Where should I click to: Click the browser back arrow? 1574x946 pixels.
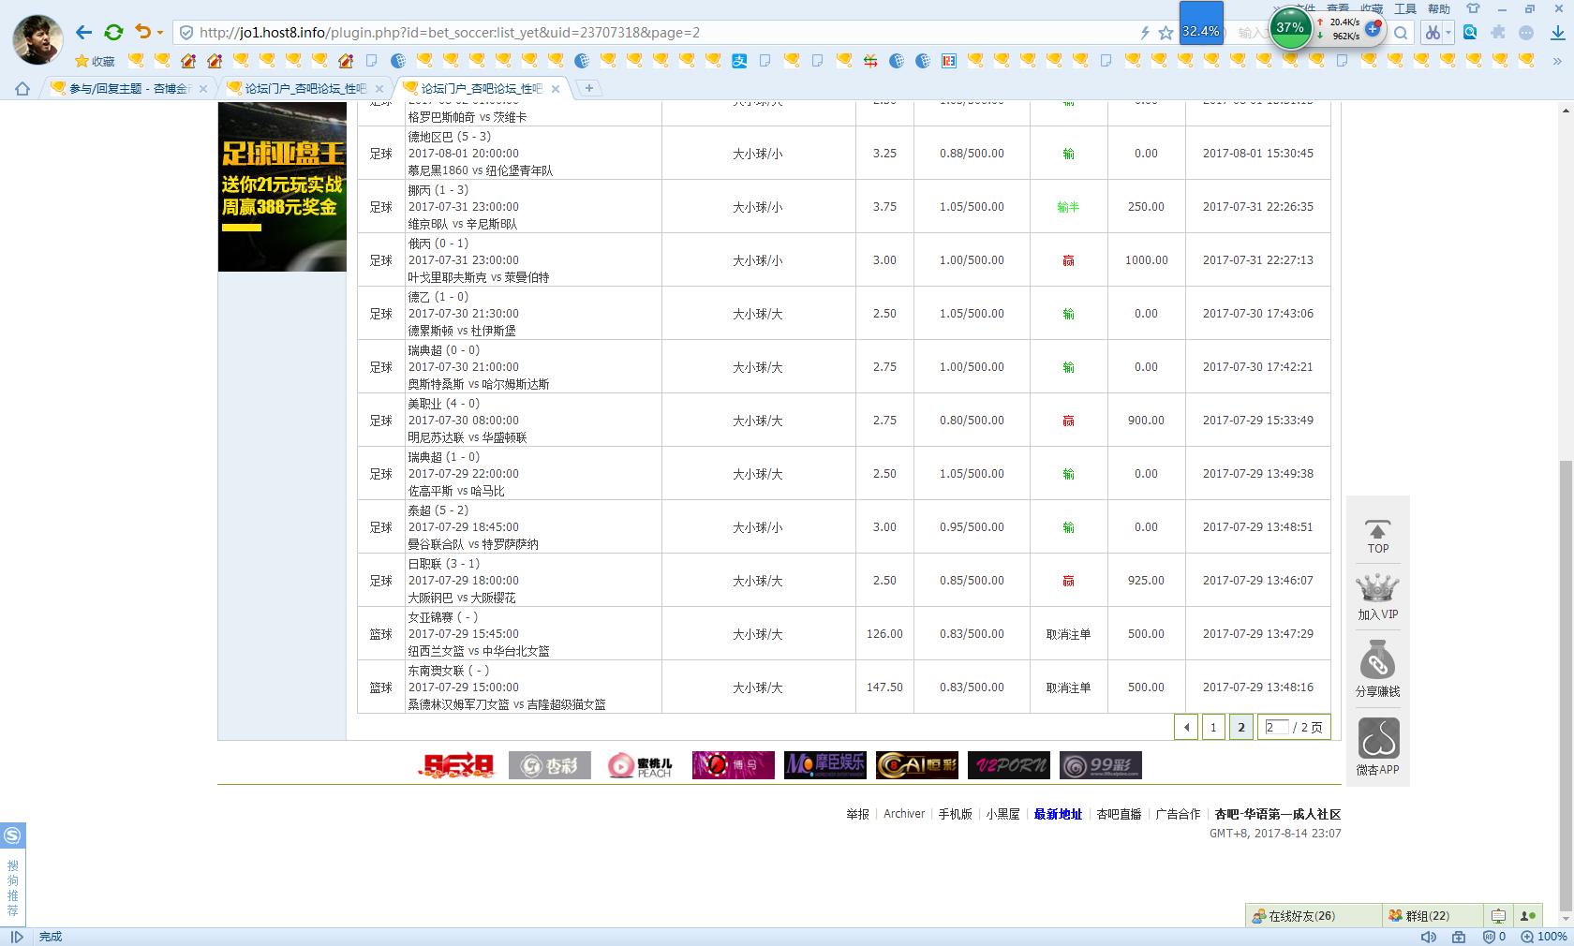(83, 33)
